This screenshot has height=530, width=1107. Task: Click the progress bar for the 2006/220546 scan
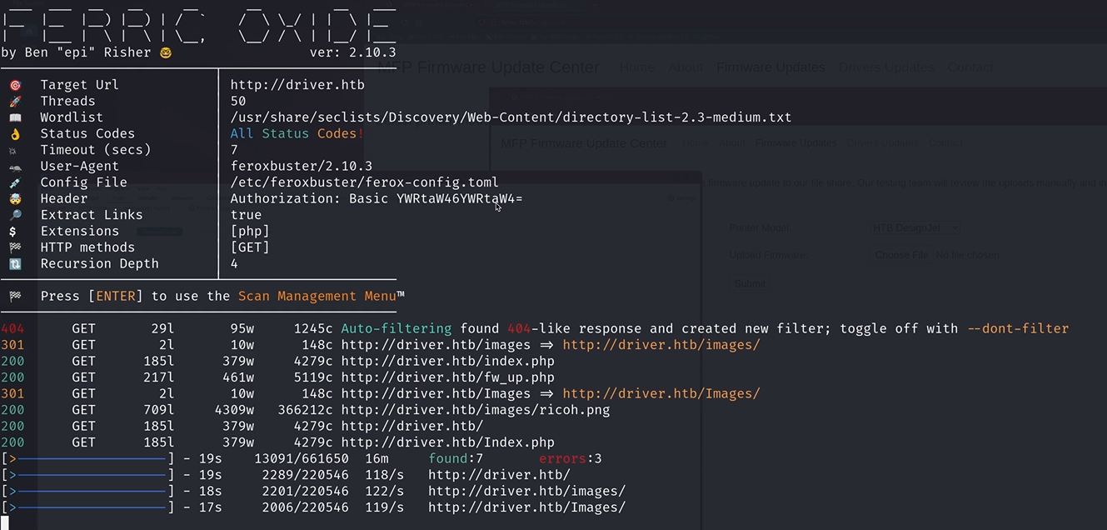pyautogui.click(x=87, y=507)
